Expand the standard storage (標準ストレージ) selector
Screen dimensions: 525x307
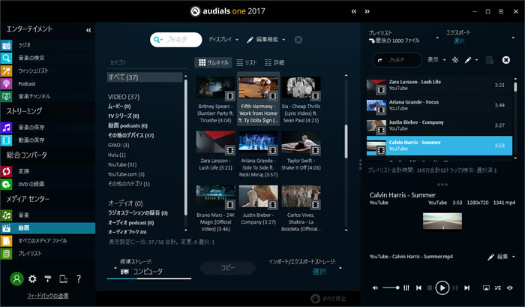115,268
